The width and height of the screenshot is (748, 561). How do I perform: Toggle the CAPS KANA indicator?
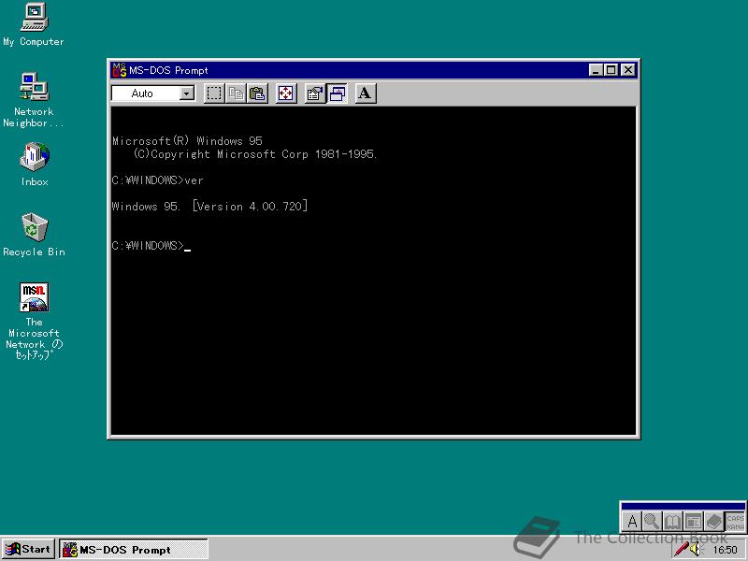[x=735, y=522]
